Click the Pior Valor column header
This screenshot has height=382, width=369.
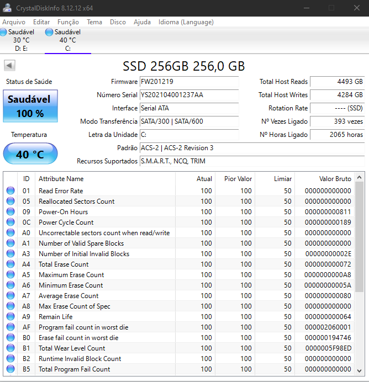coord(235,178)
